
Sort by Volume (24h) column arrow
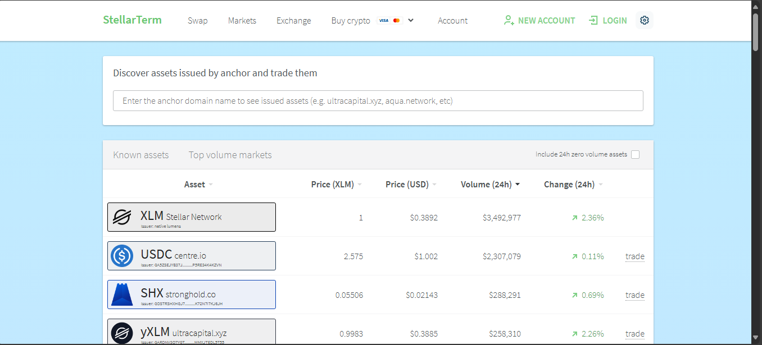(x=517, y=185)
